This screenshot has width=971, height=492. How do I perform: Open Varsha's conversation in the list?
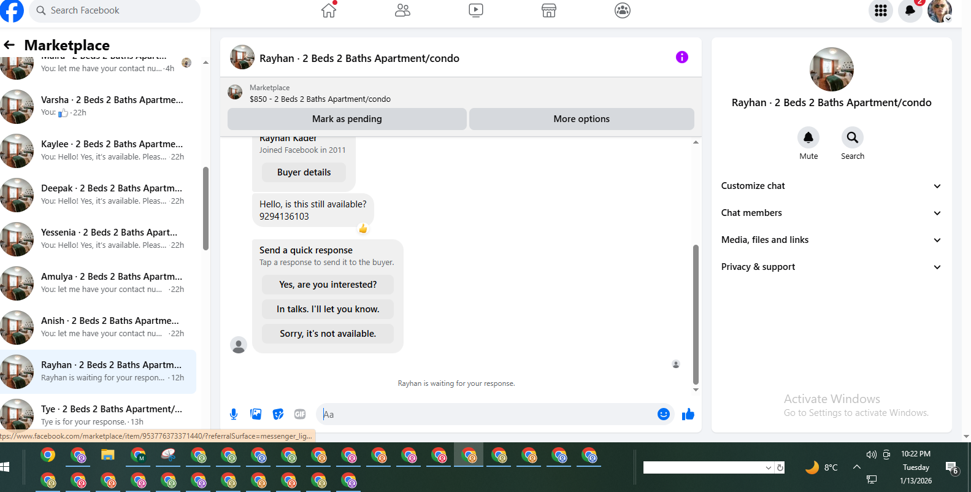coord(98,106)
